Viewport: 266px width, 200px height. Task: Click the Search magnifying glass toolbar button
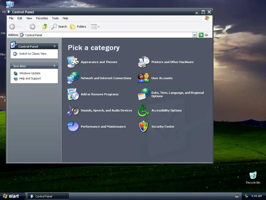coord(59,27)
